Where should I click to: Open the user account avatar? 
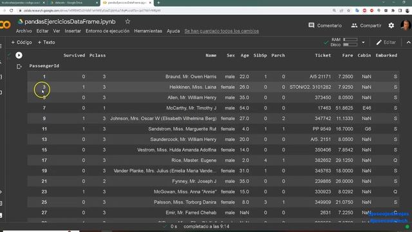coord(406,25)
